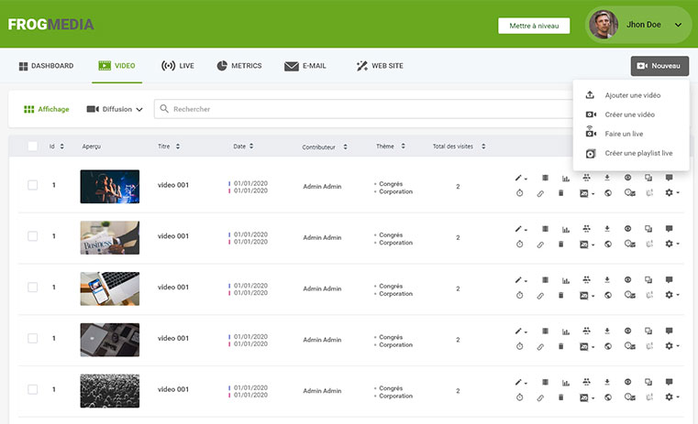Image resolution: width=698 pixels, height=424 pixels.
Task: Choose Ajouter une vidéo from menu
Action: [631, 95]
